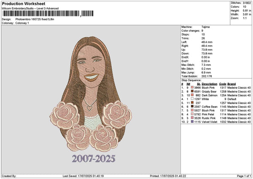
Task: Select "Printed: 17/07/2025 01.40.22" footer text
Action: point(168,176)
